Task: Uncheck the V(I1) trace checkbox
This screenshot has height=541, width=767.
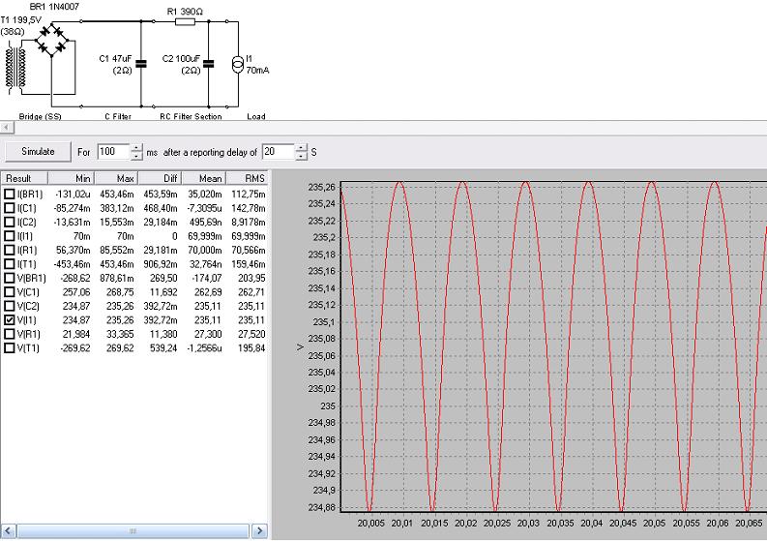Action: [x=10, y=319]
